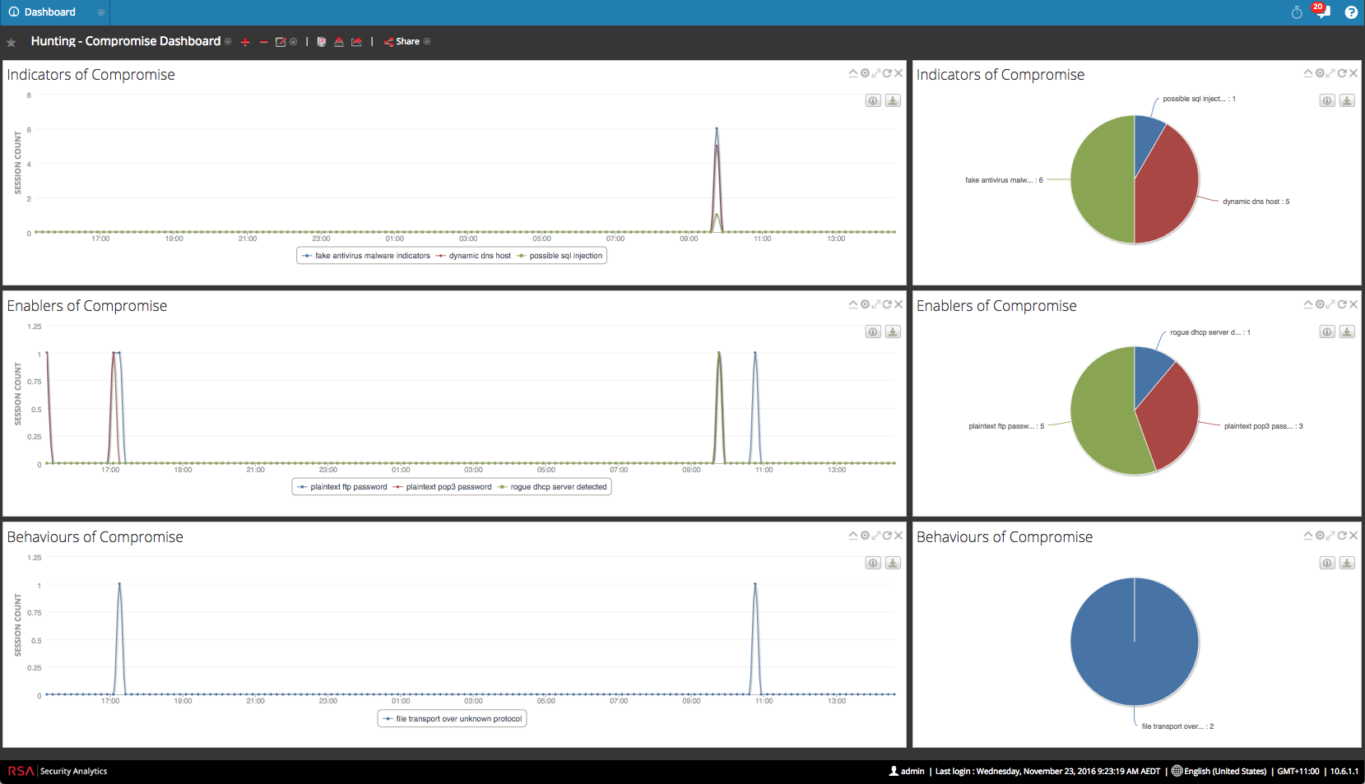
Task: Expand the Share dropdown arrow
Action: [x=427, y=42]
